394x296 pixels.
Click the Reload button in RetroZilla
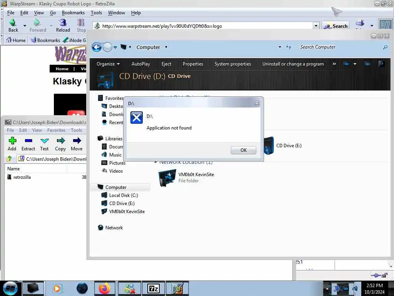[63, 25]
